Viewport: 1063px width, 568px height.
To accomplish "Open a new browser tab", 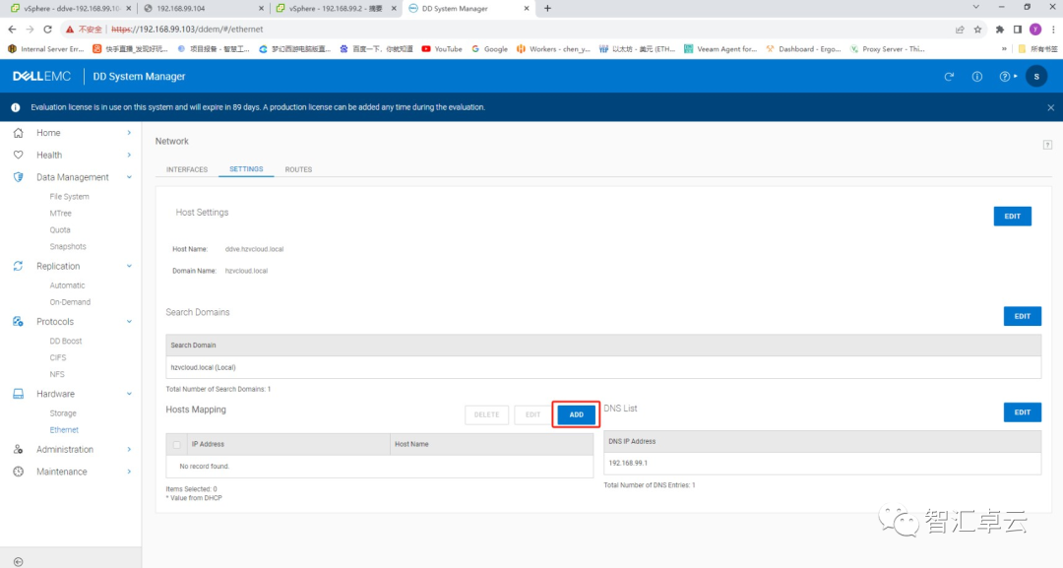I will [x=548, y=8].
